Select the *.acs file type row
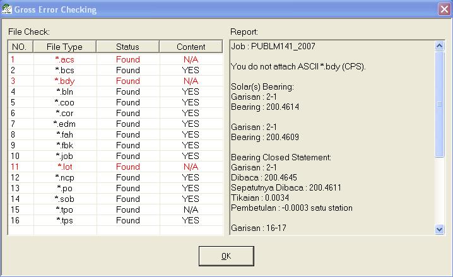Viewport: 453px width, 277px height. [x=115, y=59]
